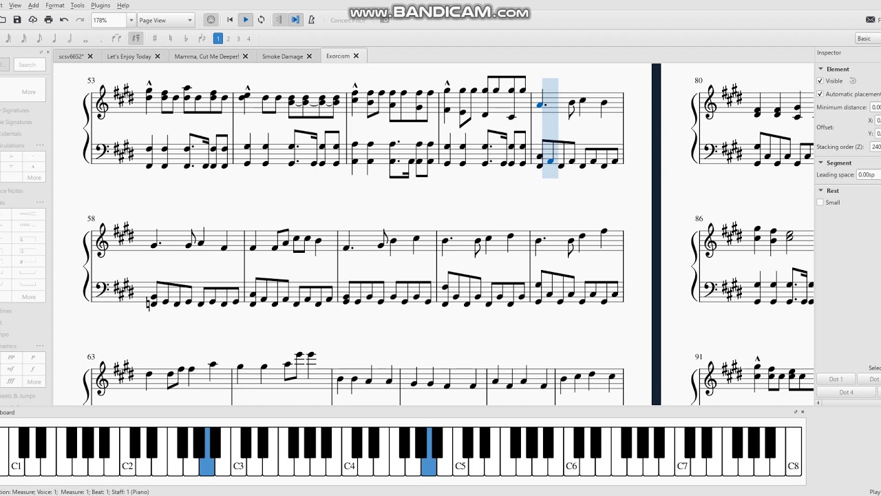Screen dimensions: 881x496
Task: Select the fff dynamic in palette
Action: click(x=11, y=382)
